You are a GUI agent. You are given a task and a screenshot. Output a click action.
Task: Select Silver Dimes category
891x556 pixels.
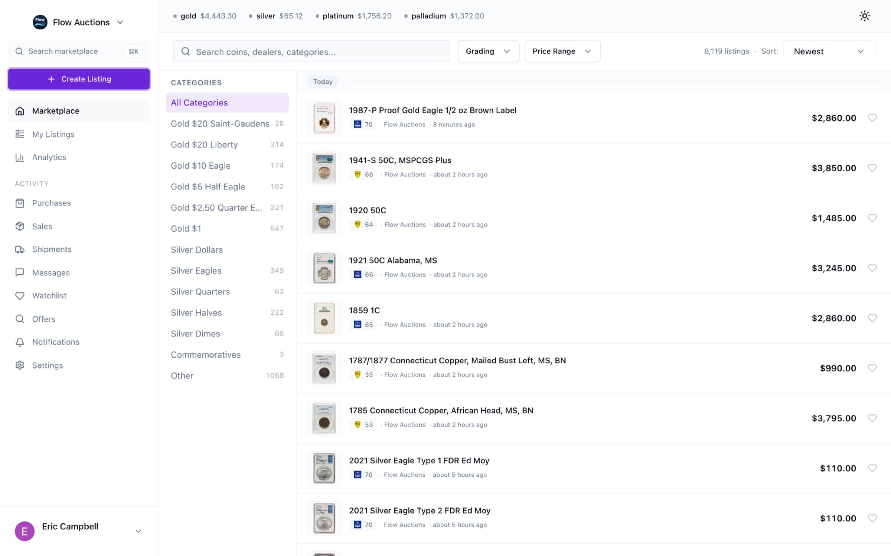tap(227, 334)
